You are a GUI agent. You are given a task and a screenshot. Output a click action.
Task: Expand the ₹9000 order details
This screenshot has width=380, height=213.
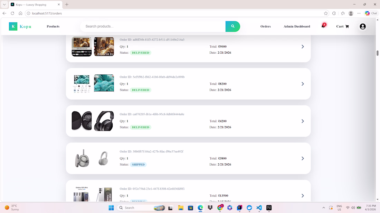(303, 46)
